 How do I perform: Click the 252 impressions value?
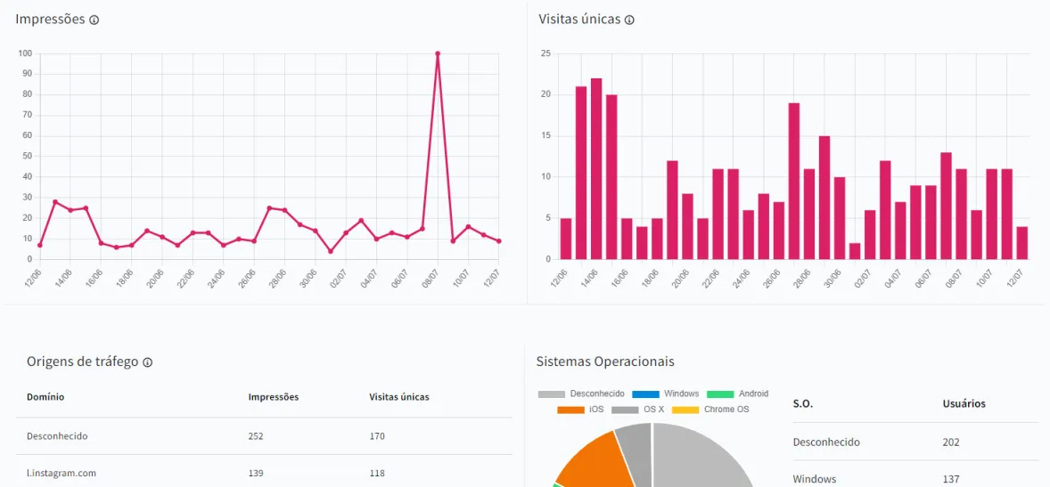256,436
